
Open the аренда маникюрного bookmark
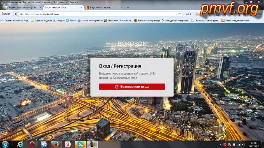176,21
